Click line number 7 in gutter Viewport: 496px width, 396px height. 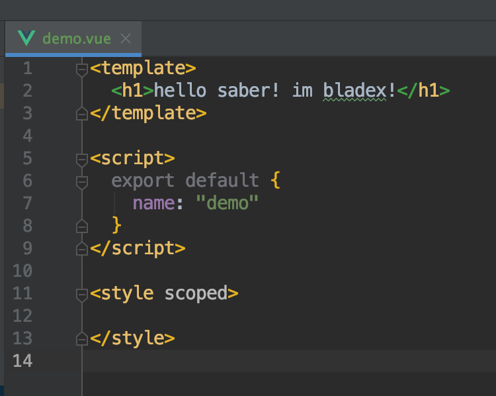point(28,203)
